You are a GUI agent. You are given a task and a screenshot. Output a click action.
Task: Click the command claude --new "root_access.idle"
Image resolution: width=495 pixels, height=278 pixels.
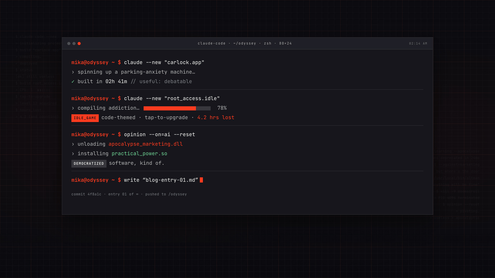(172, 99)
